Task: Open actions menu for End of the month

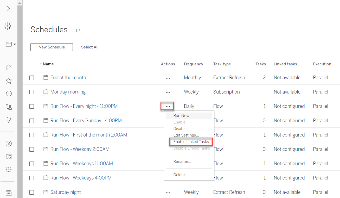Action: (168, 78)
